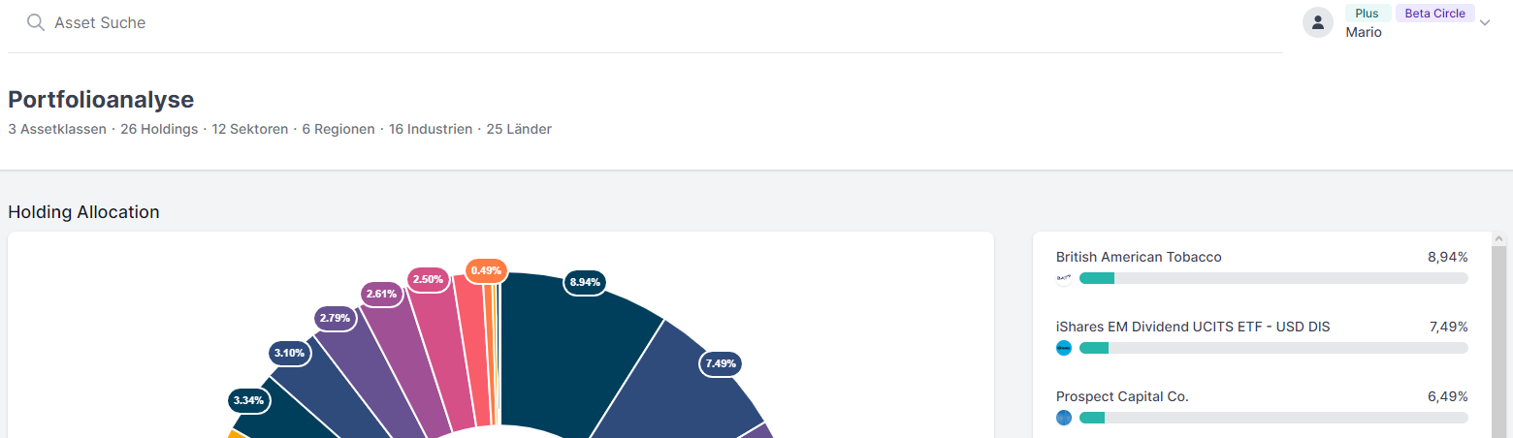Click the Beta Circle badge
Image resolution: width=1513 pixels, height=438 pixels.
click(x=1434, y=14)
